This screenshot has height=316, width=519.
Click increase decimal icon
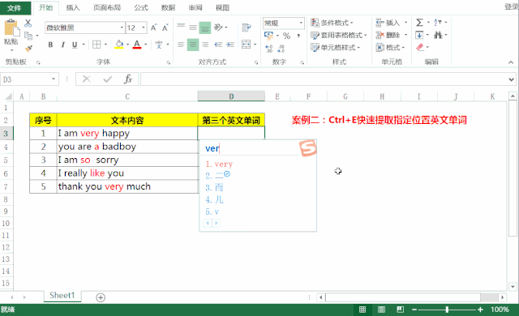268,49
